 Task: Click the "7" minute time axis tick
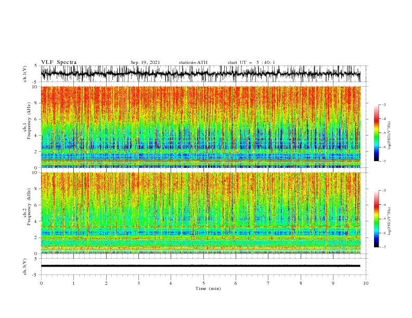tap(268, 283)
